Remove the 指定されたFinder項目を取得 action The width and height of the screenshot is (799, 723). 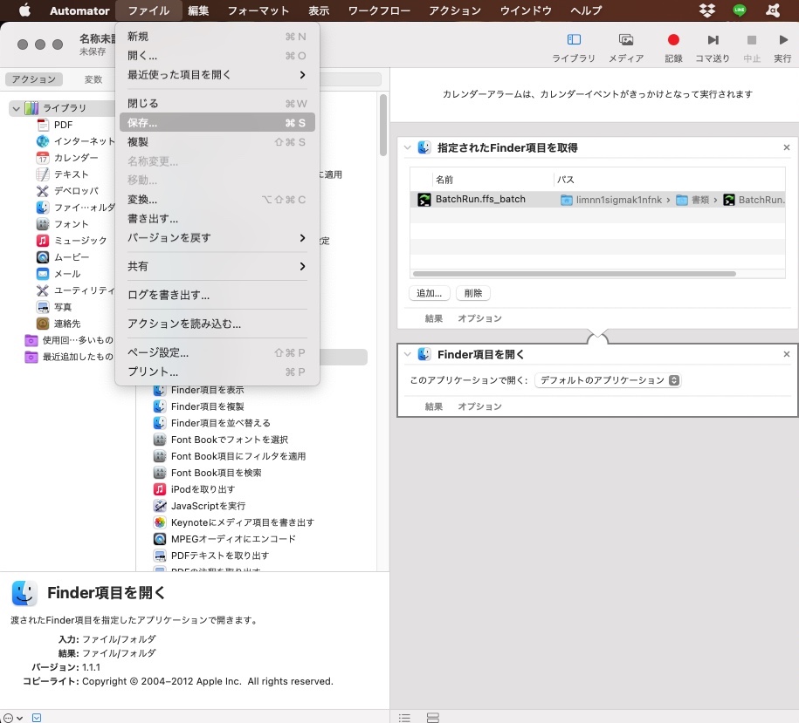(786, 147)
